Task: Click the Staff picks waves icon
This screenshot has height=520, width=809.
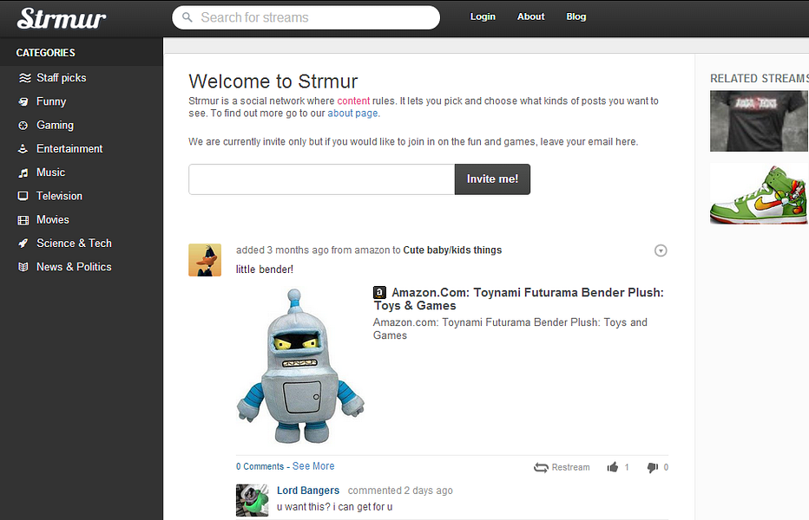Action: [x=24, y=78]
